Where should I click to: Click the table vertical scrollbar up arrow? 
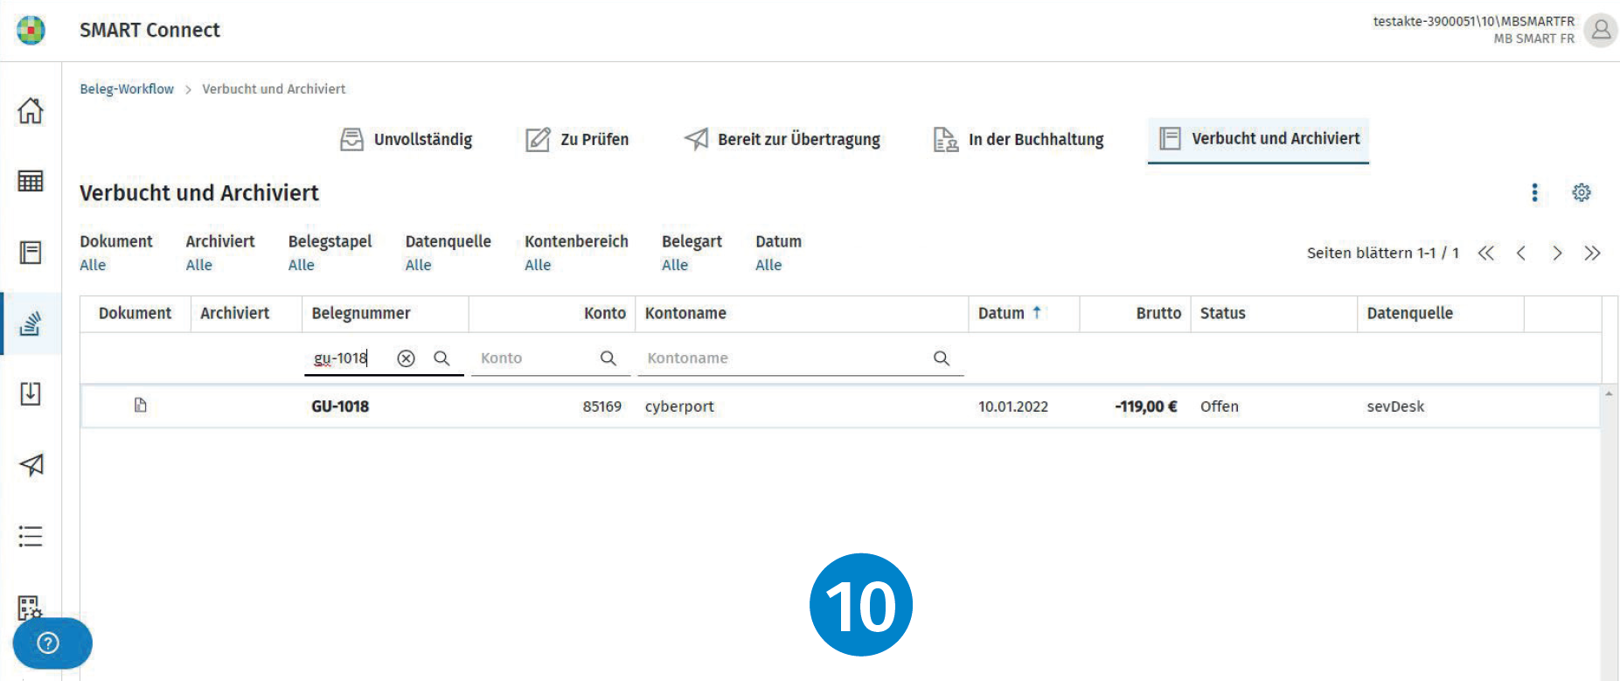pyautogui.click(x=1609, y=394)
